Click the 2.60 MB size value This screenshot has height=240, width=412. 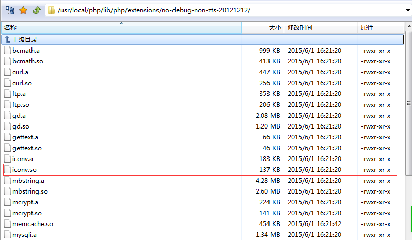tap(268, 191)
